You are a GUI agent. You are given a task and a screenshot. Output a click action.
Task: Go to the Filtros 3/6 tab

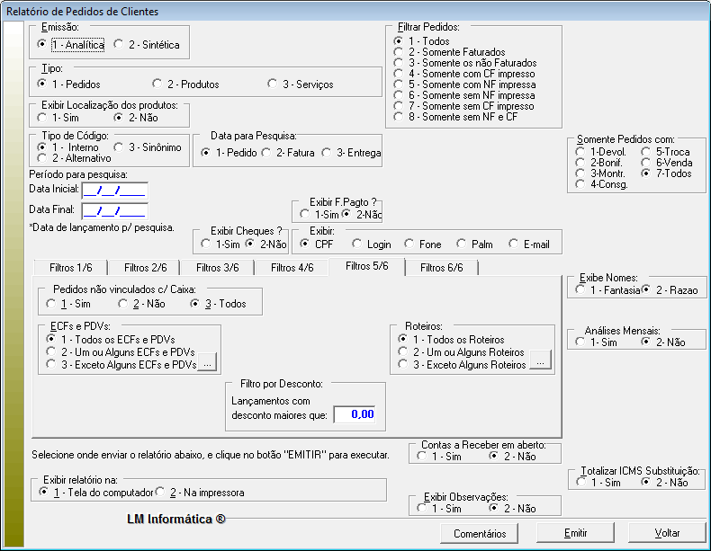pyautogui.click(x=217, y=267)
